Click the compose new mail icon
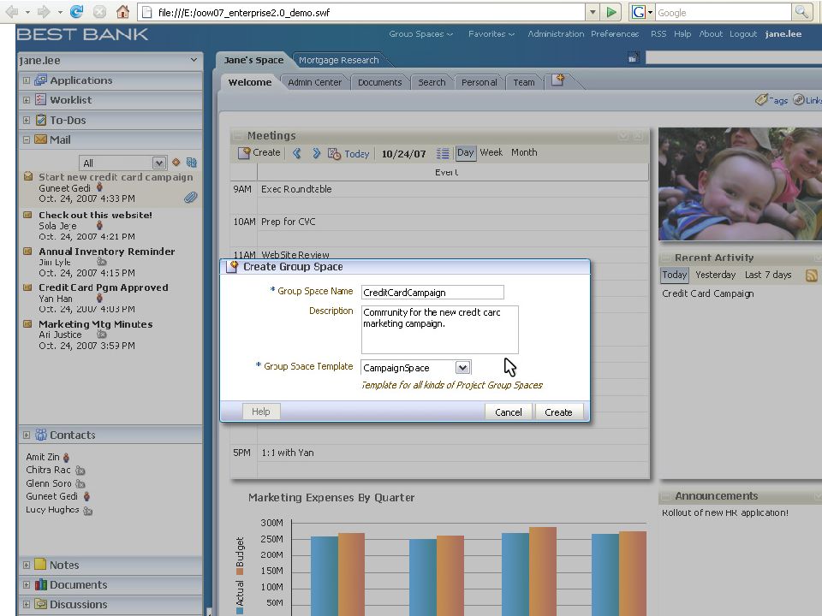822x616 pixels. 176,163
